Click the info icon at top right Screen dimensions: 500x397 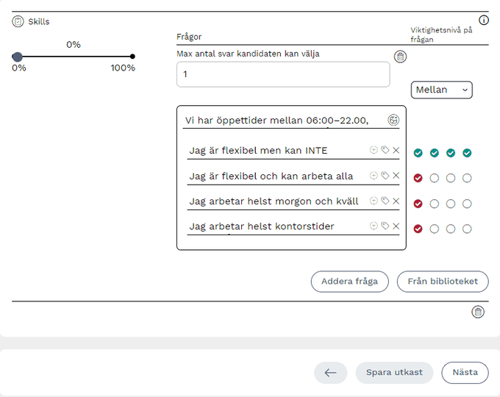[484, 21]
